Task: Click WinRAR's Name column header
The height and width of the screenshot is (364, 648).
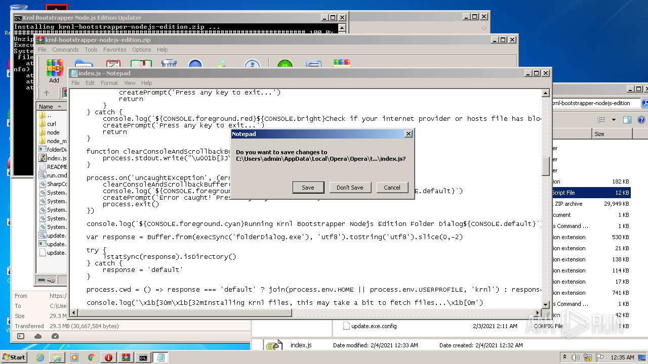Action: click(x=51, y=107)
